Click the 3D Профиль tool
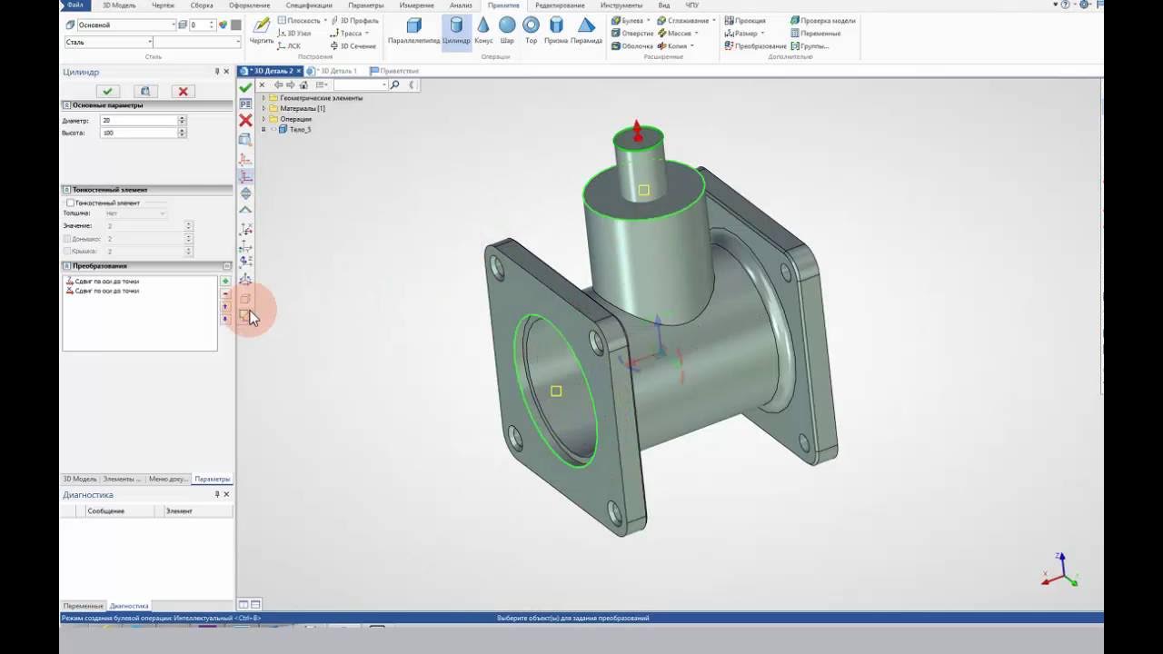Screen dimensions: 1163x654 click(x=354, y=20)
